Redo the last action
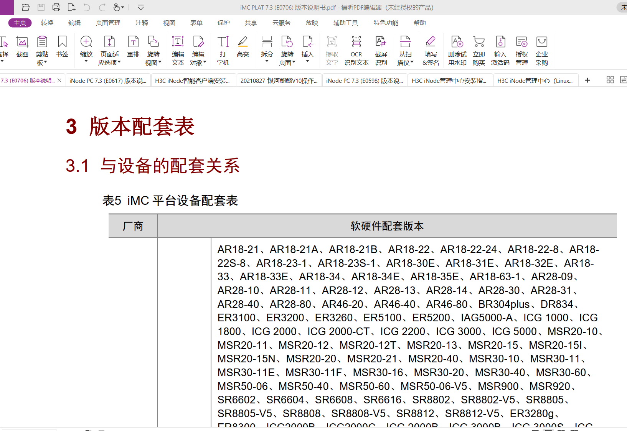 (102, 7)
